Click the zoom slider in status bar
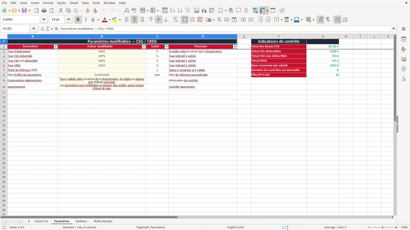Image resolution: width=410 pixels, height=230 pixels. pyautogui.click(x=382, y=227)
